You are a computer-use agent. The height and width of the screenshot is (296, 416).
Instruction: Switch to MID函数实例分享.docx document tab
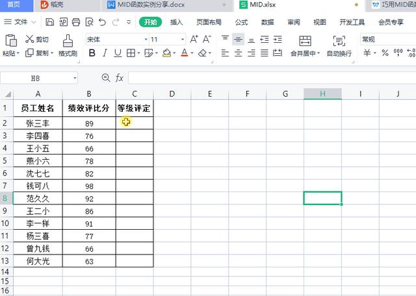(151, 5)
